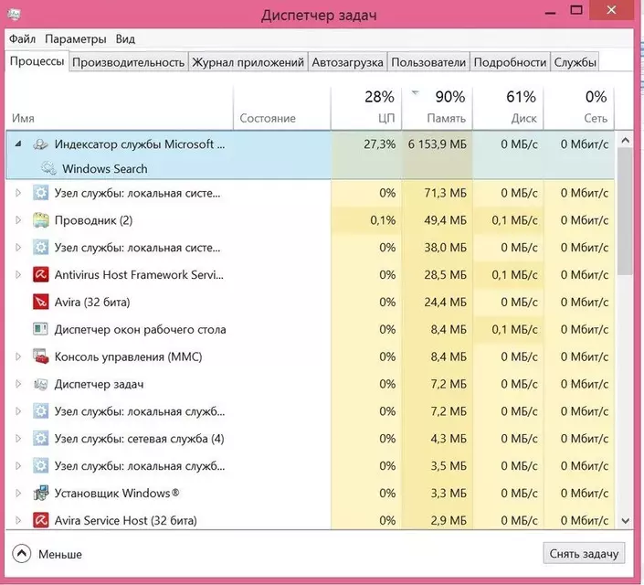
Task: Switch to the Подробности tab
Action: coord(510,62)
